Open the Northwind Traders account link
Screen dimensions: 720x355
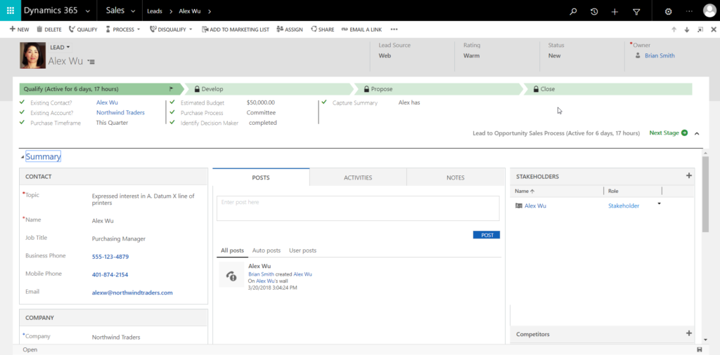tap(120, 112)
